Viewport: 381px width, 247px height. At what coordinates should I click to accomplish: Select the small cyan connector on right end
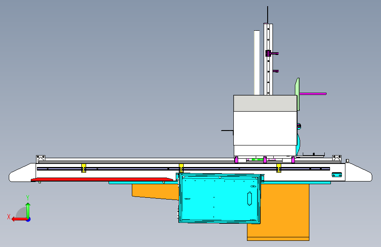tap(337, 175)
